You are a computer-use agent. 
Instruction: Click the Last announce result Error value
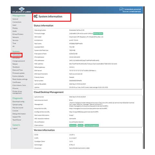point(71,100)
